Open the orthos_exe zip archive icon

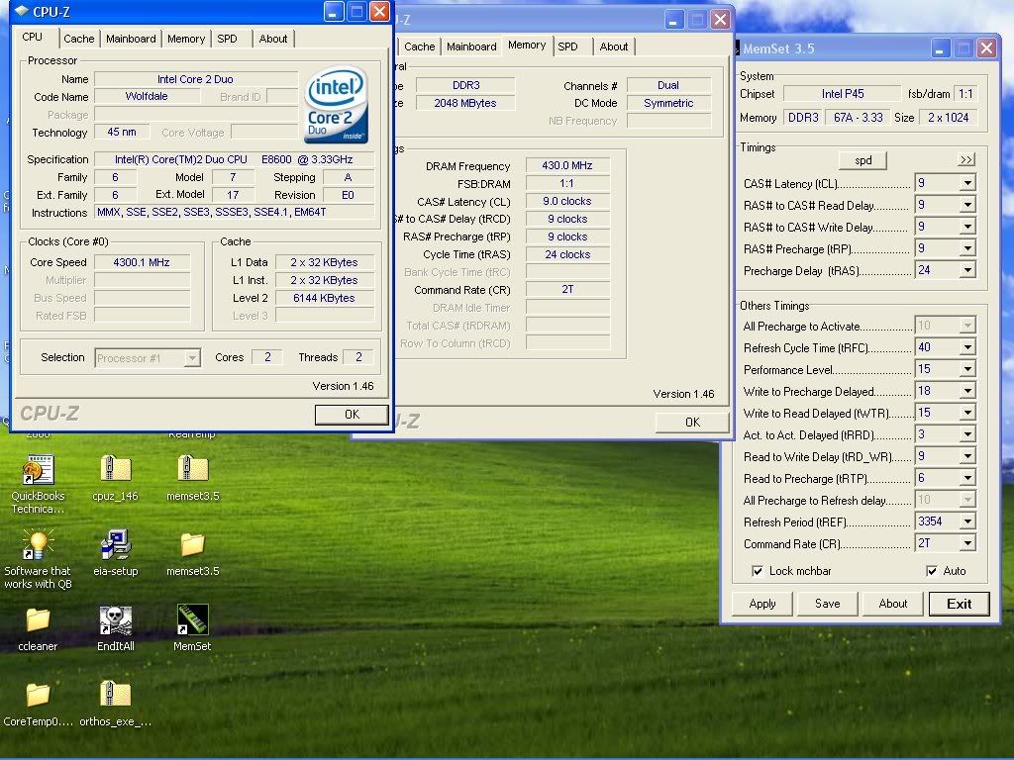tap(116, 695)
